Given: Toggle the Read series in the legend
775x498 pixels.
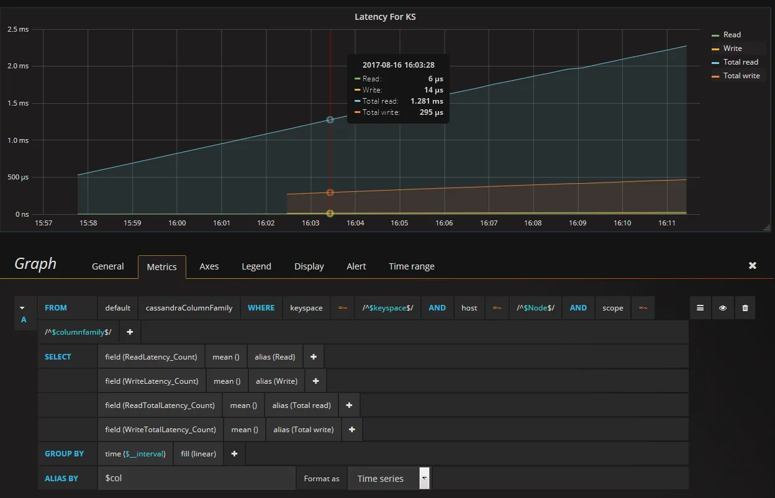Looking at the screenshot, I should click(732, 35).
